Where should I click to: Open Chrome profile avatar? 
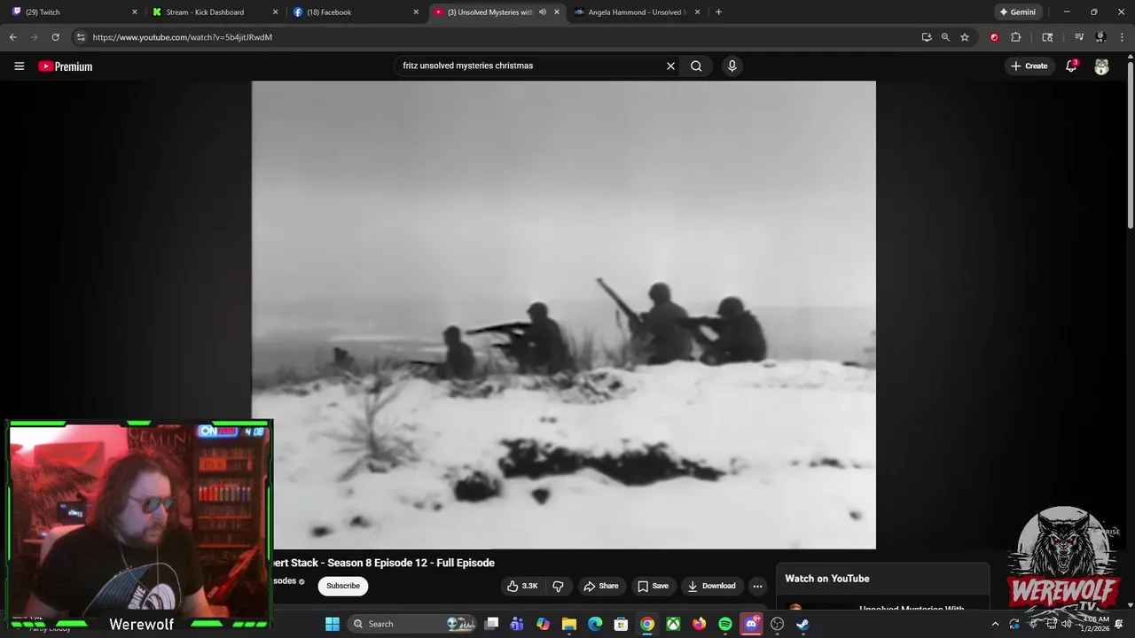[x=1100, y=37]
